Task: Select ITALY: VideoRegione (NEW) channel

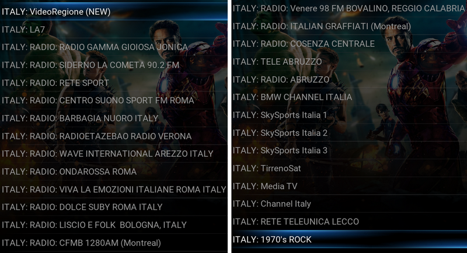Action: [114, 12]
